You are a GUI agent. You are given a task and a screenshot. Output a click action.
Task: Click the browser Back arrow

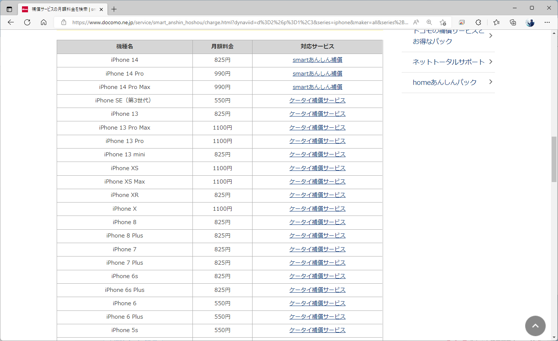click(11, 22)
